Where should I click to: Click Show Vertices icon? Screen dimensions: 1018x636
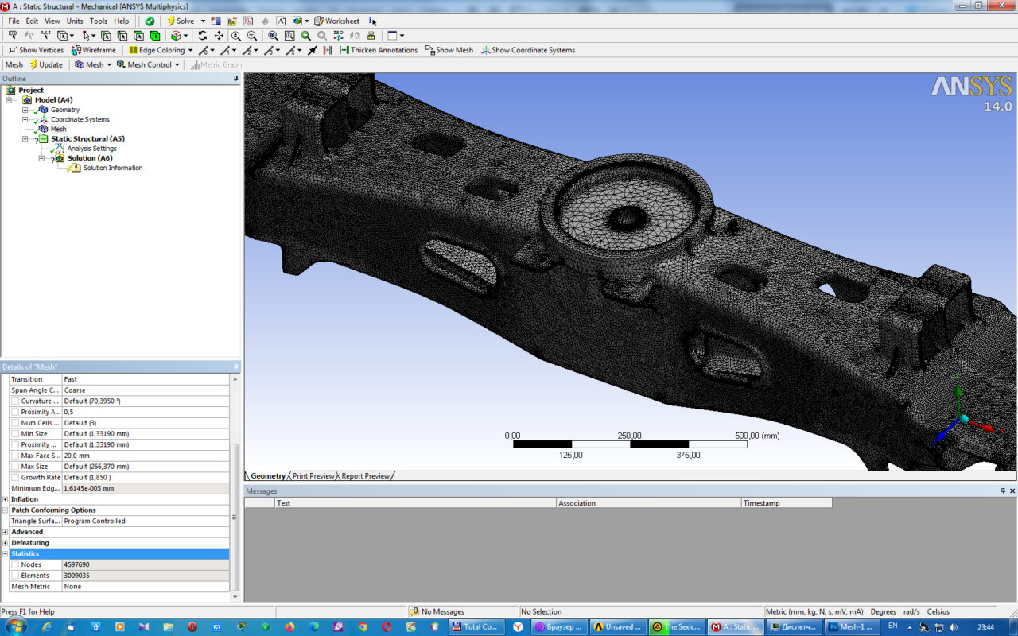(36, 50)
